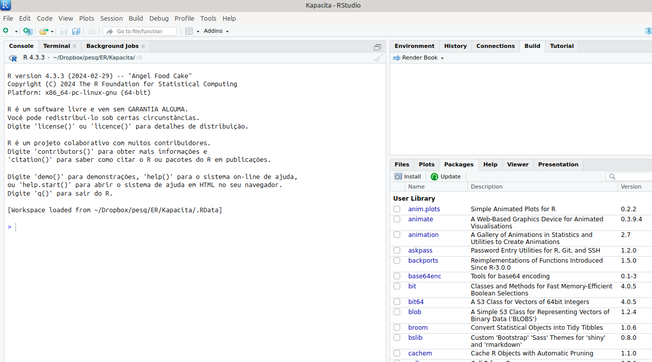Click the project icon at toolbar right
This screenshot has width=652, height=362.
coord(648,31)
